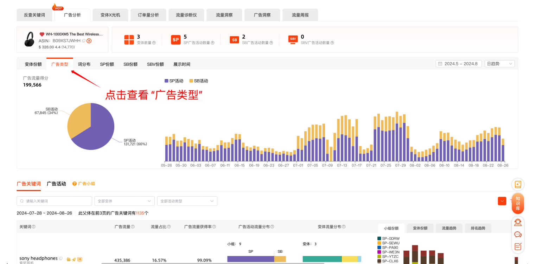
Task: Switch to the 排名趋势 chart tab
Action: (478, 228)
